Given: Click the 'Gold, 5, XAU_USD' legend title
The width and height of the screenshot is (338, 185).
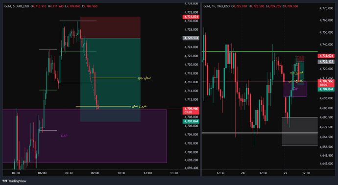Looking at the screenshot, I should click(x=17, y=6).
